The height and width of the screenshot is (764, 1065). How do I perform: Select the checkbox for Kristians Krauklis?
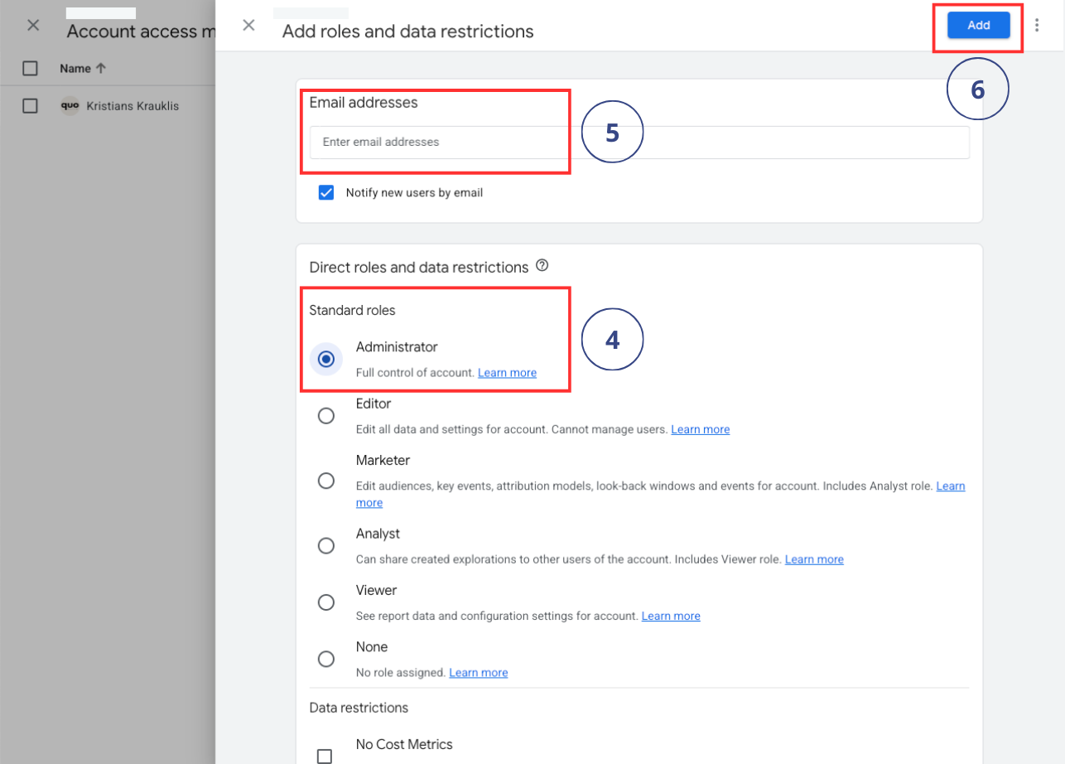click(x=31, y=106)
